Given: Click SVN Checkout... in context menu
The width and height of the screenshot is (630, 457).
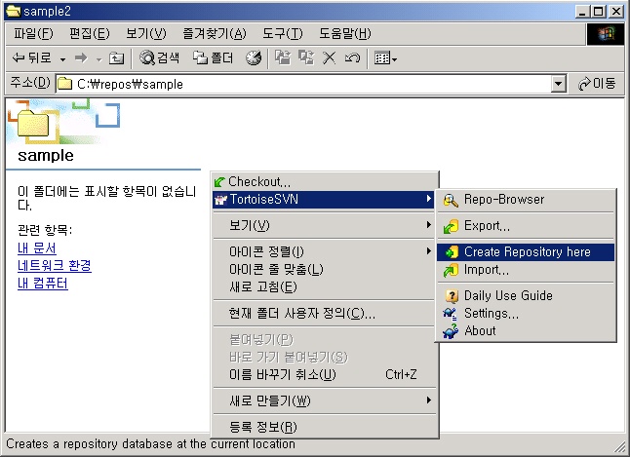Looking at the screenshot, I should click(258, 181).
